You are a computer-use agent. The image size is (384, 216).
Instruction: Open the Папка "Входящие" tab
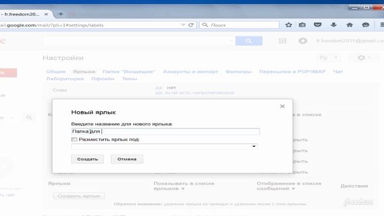[129, 72]
